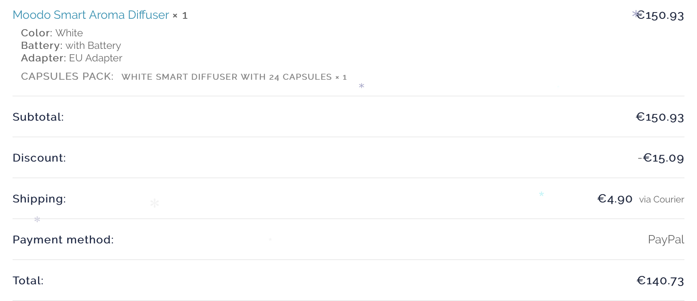Click the shipping cost €4.90
Viewport: 697px width, 301px height.
point(615,199)
